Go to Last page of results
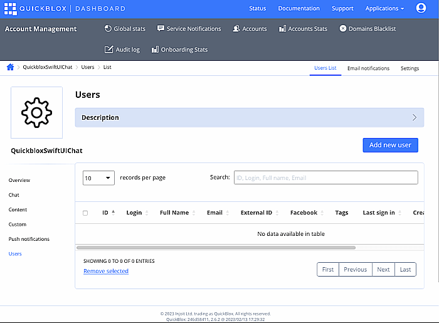The image size is (439, 323). 405,269
